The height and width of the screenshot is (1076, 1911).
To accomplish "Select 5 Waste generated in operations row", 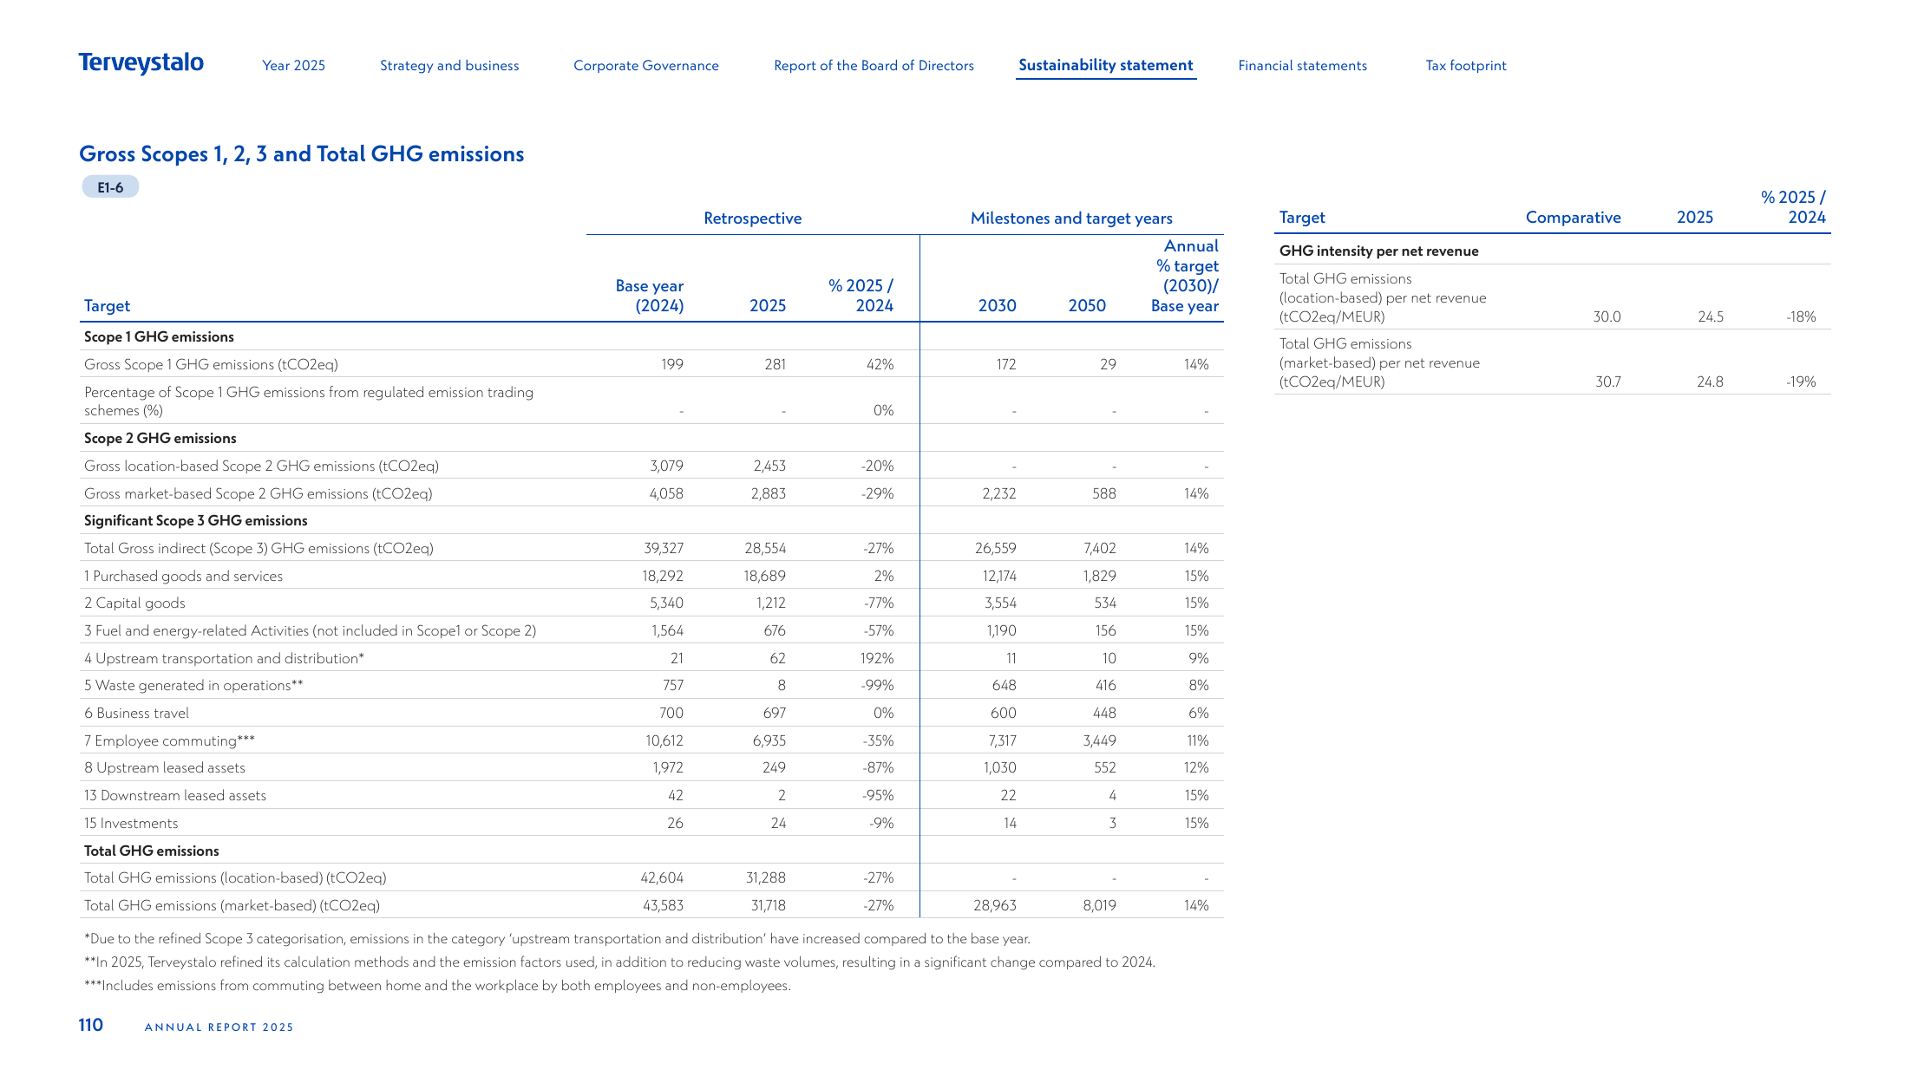I will pyautogui.click(x=193, y=686).
